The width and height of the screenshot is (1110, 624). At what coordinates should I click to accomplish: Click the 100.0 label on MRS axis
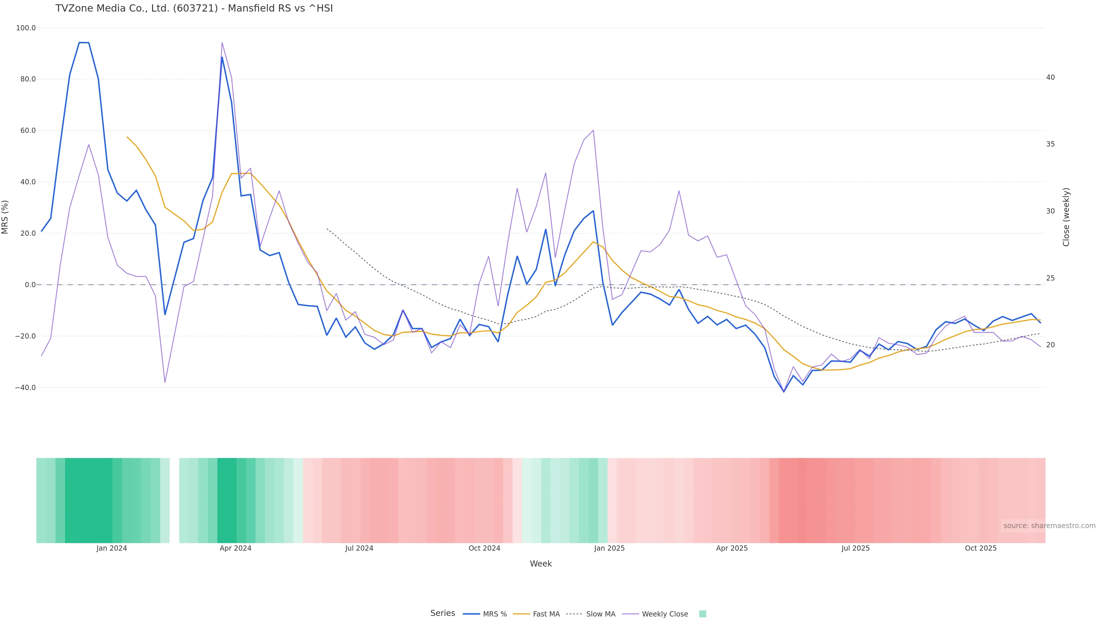[25, 28]
